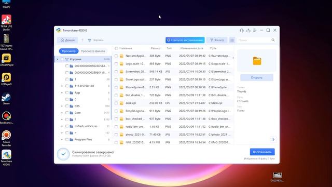Open Screen Recorder desktop icon
This screenshot has width=332, height=187.
point(6,139)
